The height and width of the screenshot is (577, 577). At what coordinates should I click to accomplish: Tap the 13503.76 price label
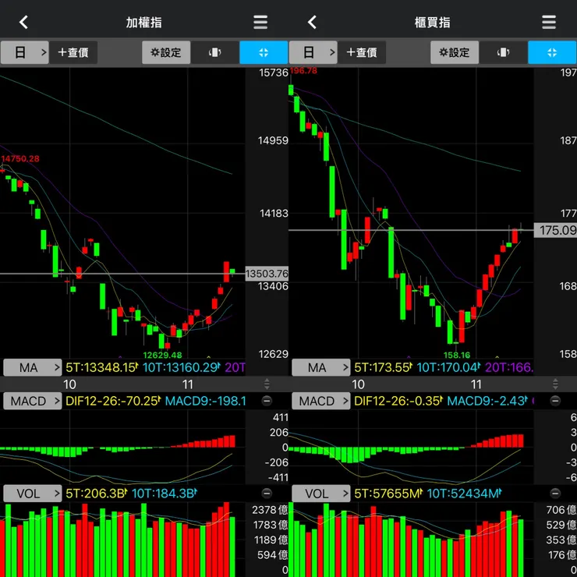tap(267, 274)
